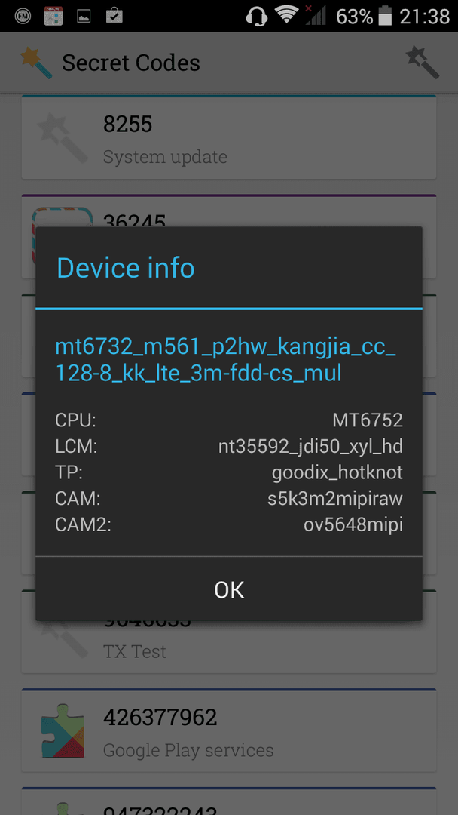Tap the FM radio status icon
The image size is (458, 815).
(x=23, y=17)
